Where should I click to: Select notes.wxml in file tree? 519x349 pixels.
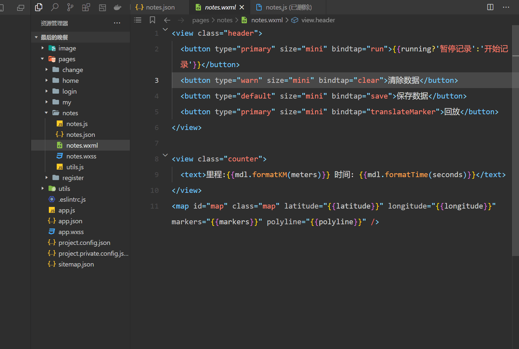coord(80,145)
